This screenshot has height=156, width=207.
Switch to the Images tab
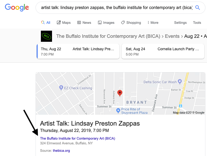(x=106, y=23)
